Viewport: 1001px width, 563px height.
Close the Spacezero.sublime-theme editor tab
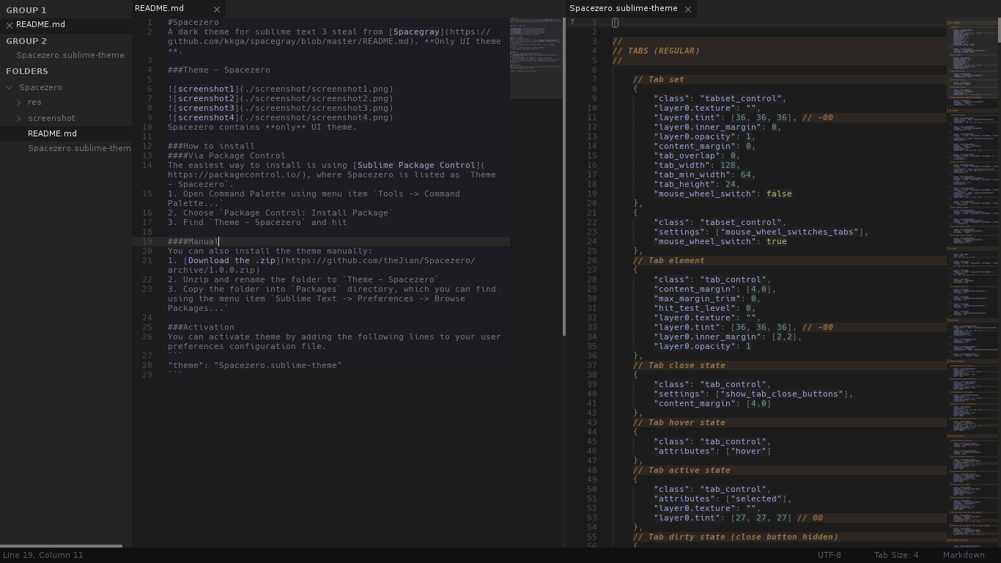688,10
